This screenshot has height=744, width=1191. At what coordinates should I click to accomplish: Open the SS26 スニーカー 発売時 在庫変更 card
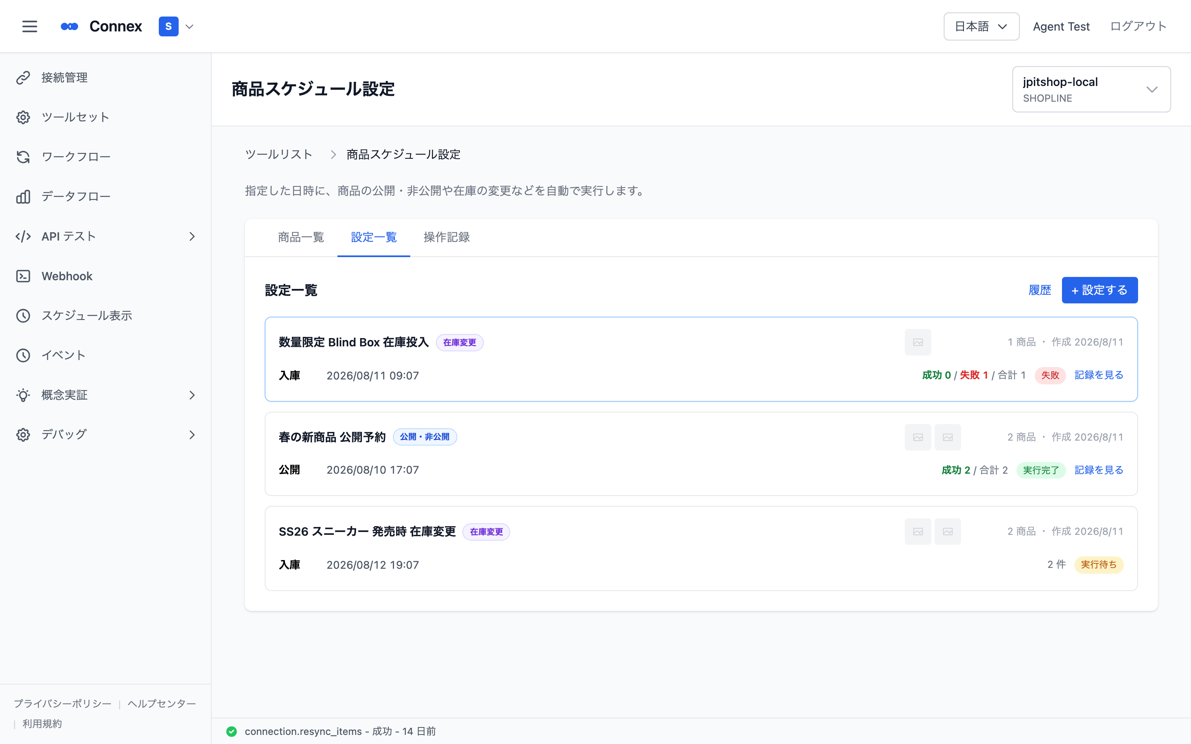tap(701, 548)
